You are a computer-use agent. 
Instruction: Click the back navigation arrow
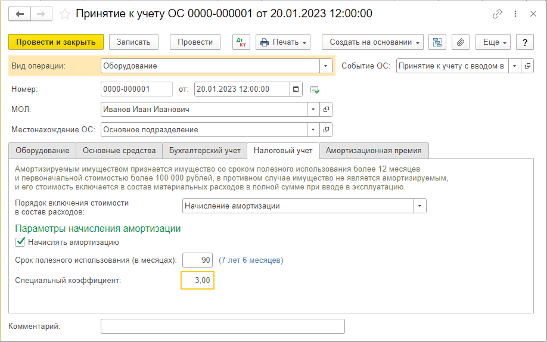(x=20, y=14)
